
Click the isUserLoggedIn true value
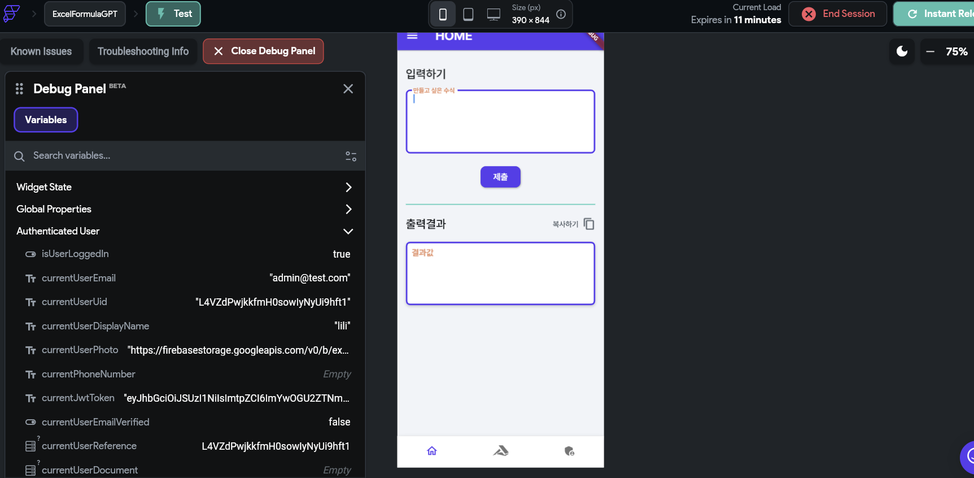pos(342,254)
